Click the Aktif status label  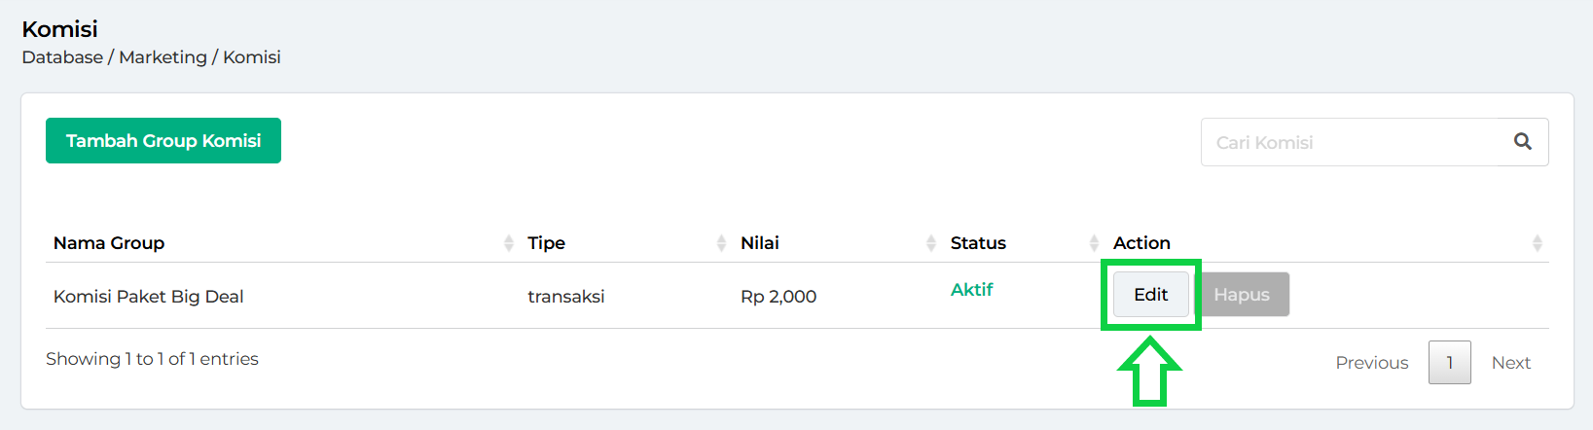pos(972,290)
